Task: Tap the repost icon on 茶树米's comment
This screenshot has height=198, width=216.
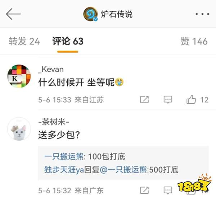Action: (x=144, y=190)
